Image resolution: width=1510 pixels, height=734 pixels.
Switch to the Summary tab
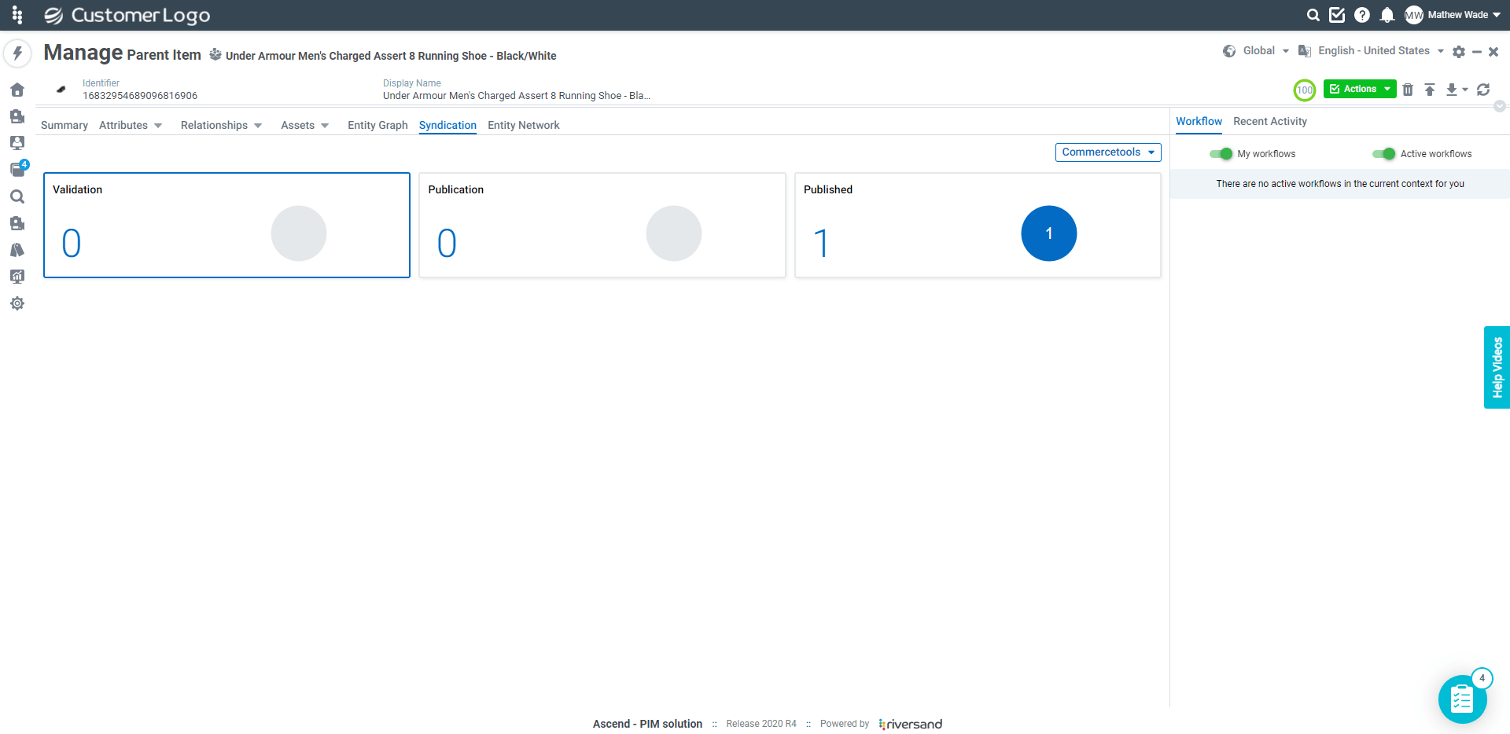64,126
